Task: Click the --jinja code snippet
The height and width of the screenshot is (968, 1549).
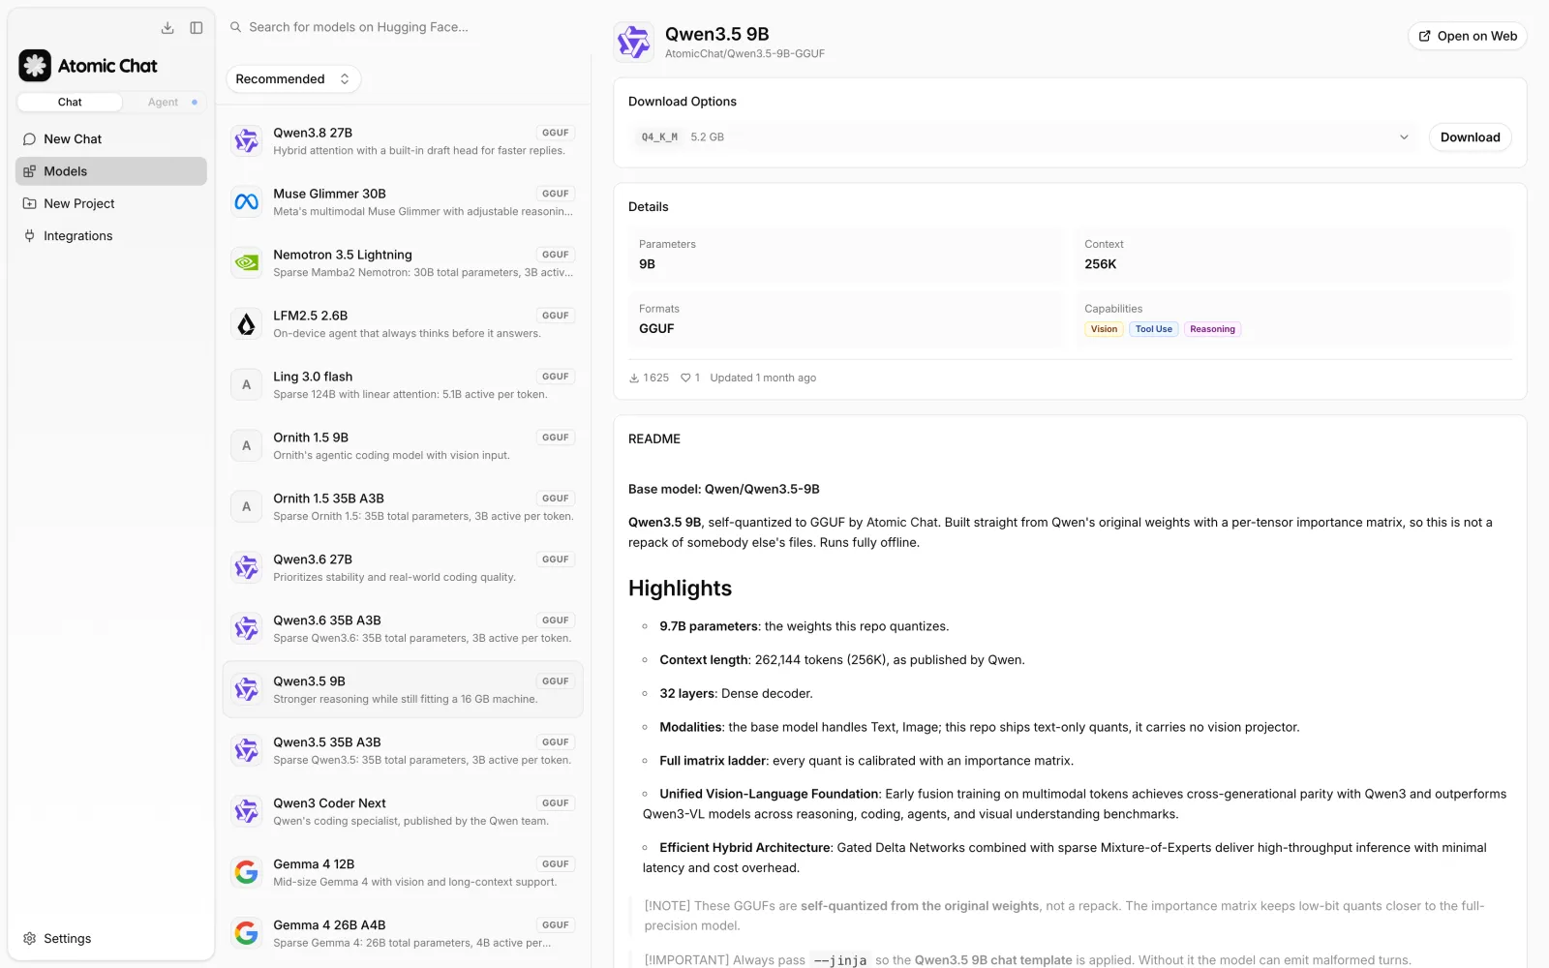Action: pos(840,960)
